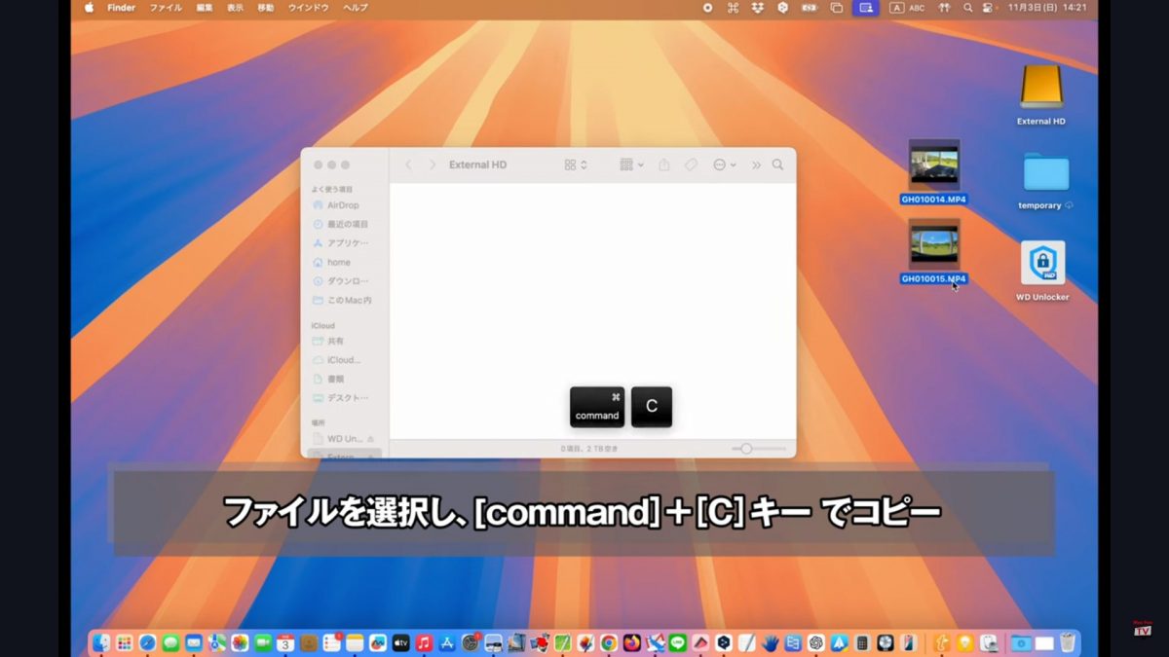This screenshot has width=1169, height=657.
Task: Open Messages from the Dock
Action: point(170,643)
